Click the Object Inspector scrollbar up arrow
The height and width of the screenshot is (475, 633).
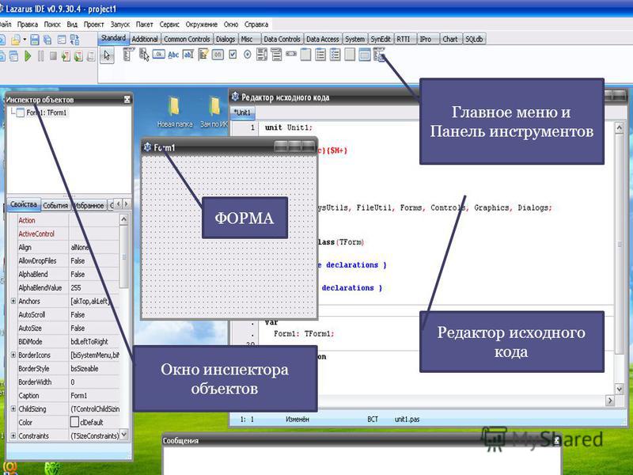pos(124,219)
